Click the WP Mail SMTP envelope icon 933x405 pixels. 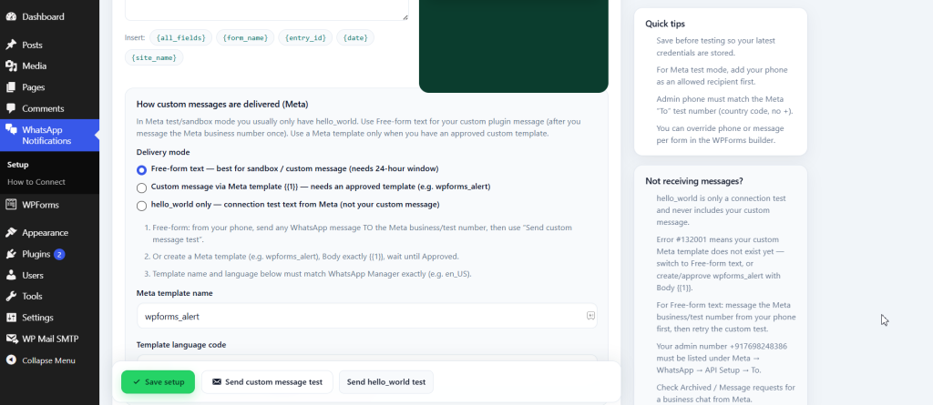click(x=11, y=339)
